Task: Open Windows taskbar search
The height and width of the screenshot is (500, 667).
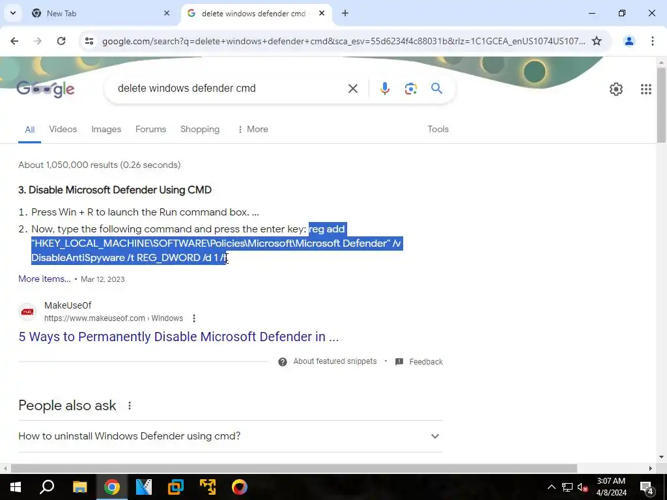Action: pyautogui.click(x=47, y=487)
